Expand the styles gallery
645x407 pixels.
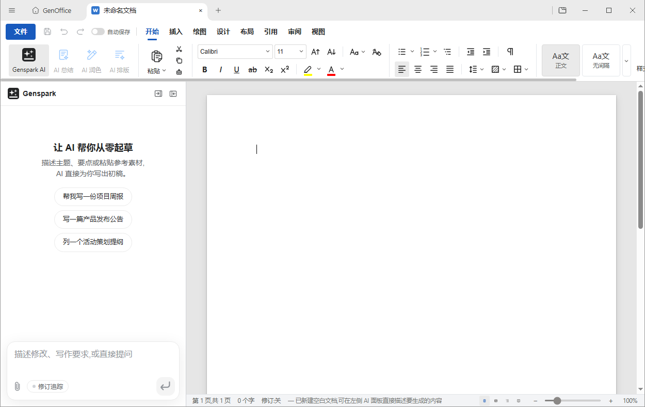[x=626, y=60]
